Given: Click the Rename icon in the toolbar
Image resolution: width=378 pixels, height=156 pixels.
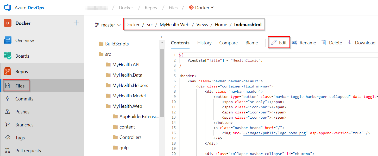Looking at the screenshot, I should (294, 43).
